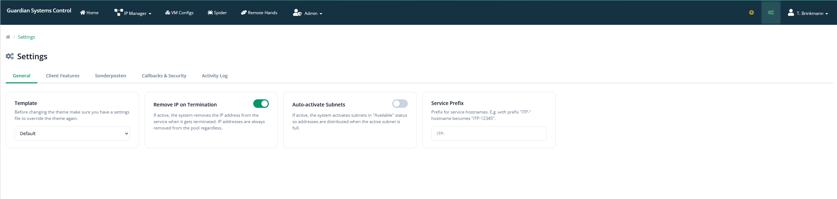Click the Remove IP on Termination title
837x199 pixels.
[185, 105]
